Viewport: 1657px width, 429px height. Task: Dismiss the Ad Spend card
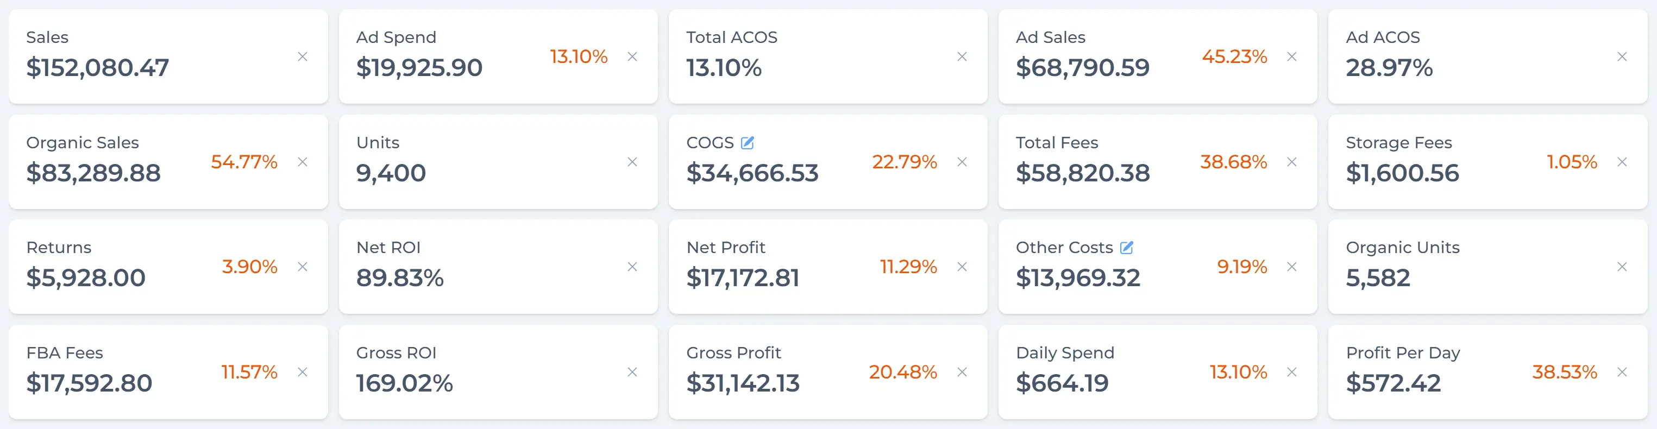pos(632,56)
